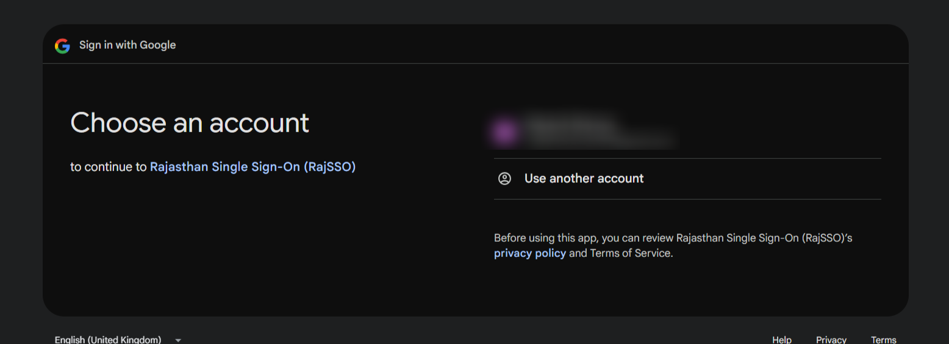Screen dimensions: 949x344
Task: Select the blurred purple account avatar
Action: point(504,132)
